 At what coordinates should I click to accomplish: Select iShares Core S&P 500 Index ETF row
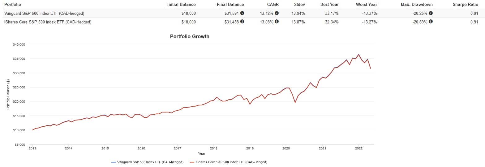coord(47,22)
